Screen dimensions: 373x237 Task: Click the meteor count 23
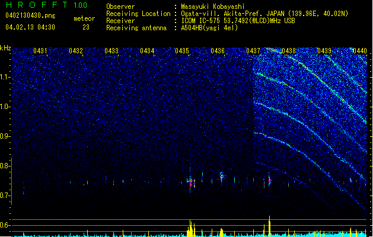click(x=86, y=27)
